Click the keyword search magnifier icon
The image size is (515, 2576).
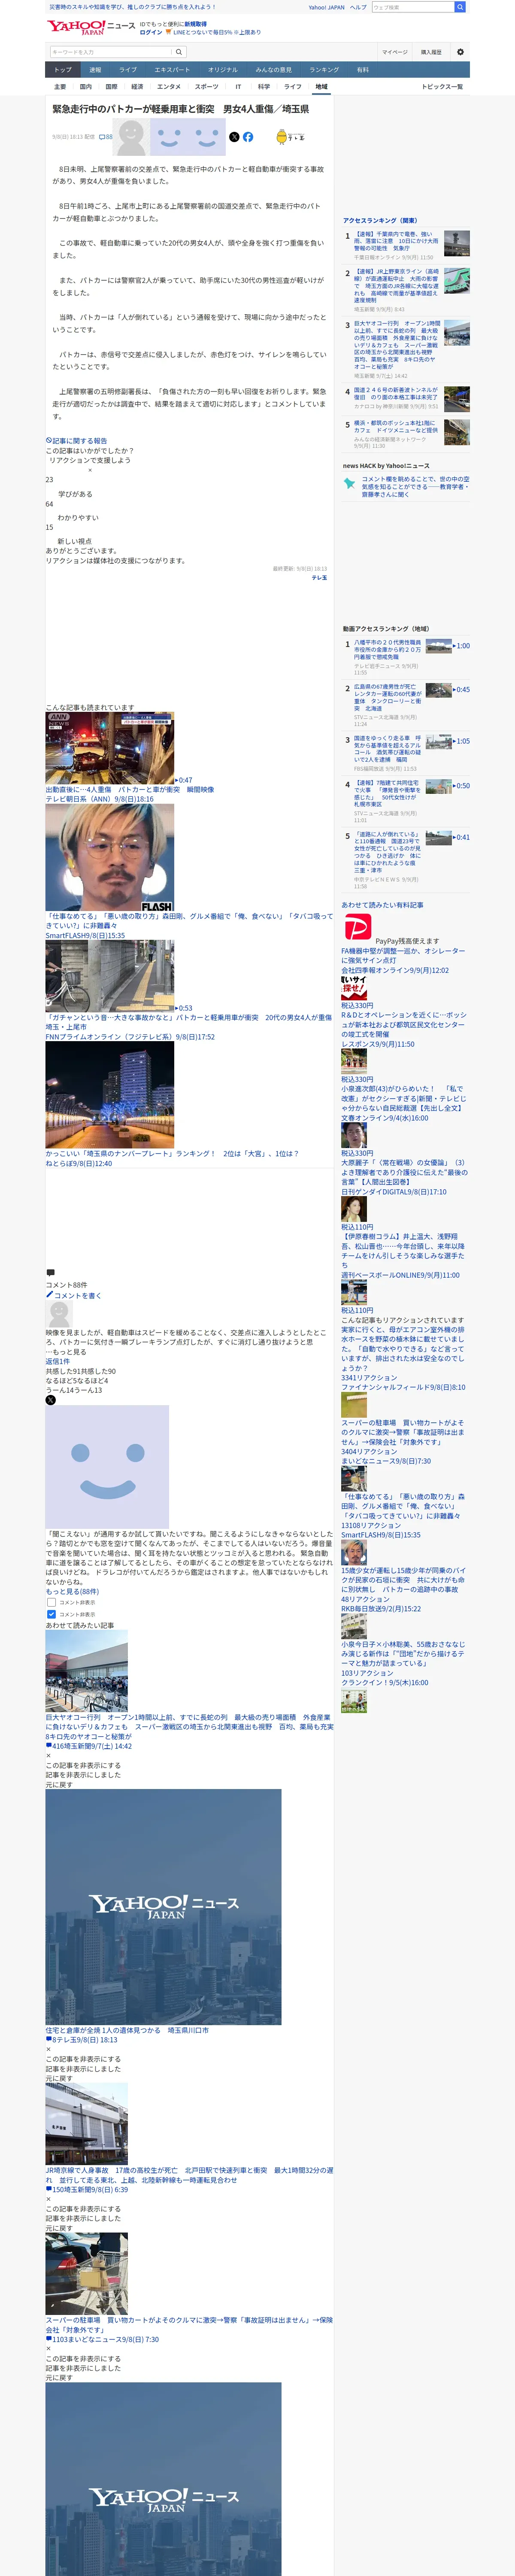point(179,52)
